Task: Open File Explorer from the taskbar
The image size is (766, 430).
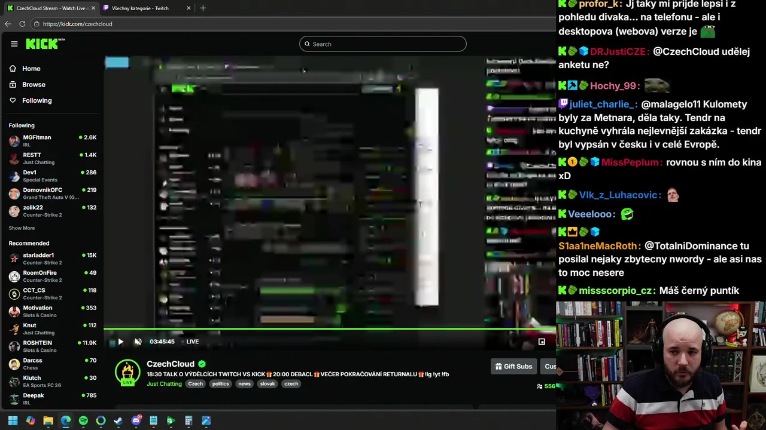Action: pyautogui.click(x=48, y=421)
